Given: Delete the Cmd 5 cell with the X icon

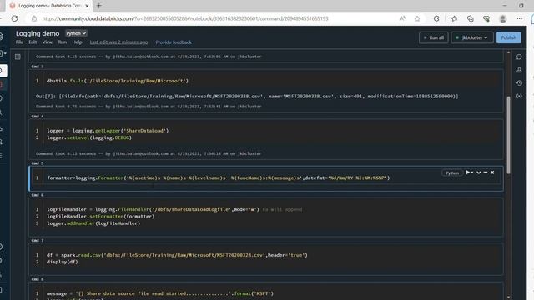Looking at the screenshot, I should (492, 172).
